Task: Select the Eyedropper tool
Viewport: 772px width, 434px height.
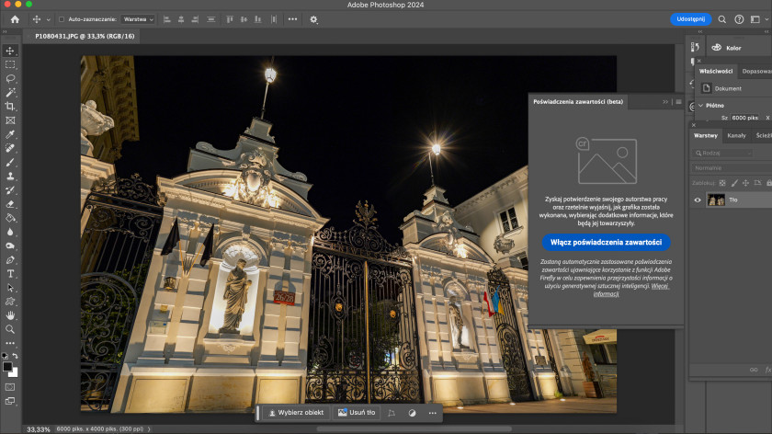Action: click(10, 134)
